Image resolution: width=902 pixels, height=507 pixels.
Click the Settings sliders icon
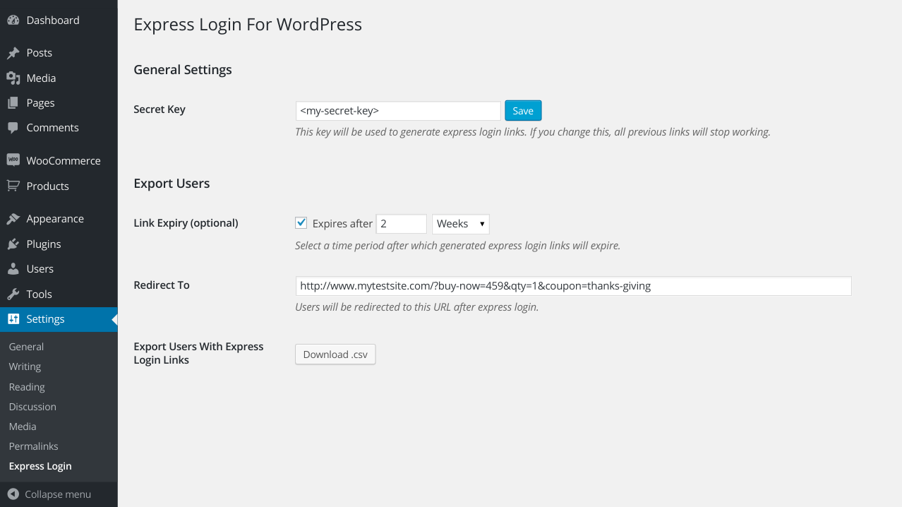point(13,319)
